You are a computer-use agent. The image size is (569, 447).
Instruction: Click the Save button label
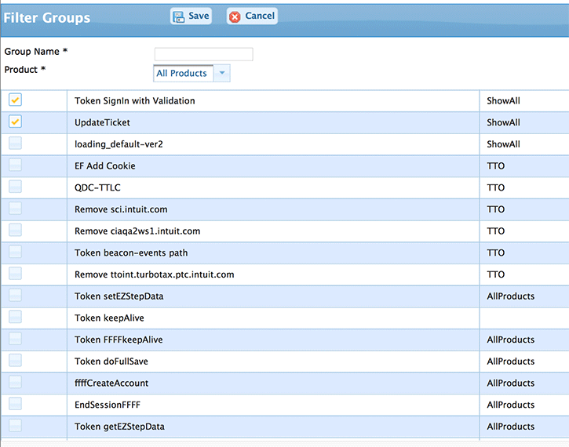coord(199,16)
